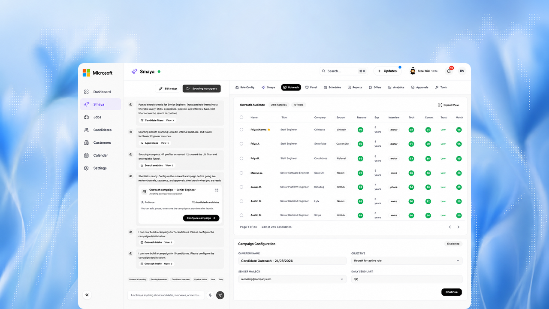Image resolution: width=549 pixels, height=309 pixels.
Task: Click the Edit setup button
Action: (168, 88)
